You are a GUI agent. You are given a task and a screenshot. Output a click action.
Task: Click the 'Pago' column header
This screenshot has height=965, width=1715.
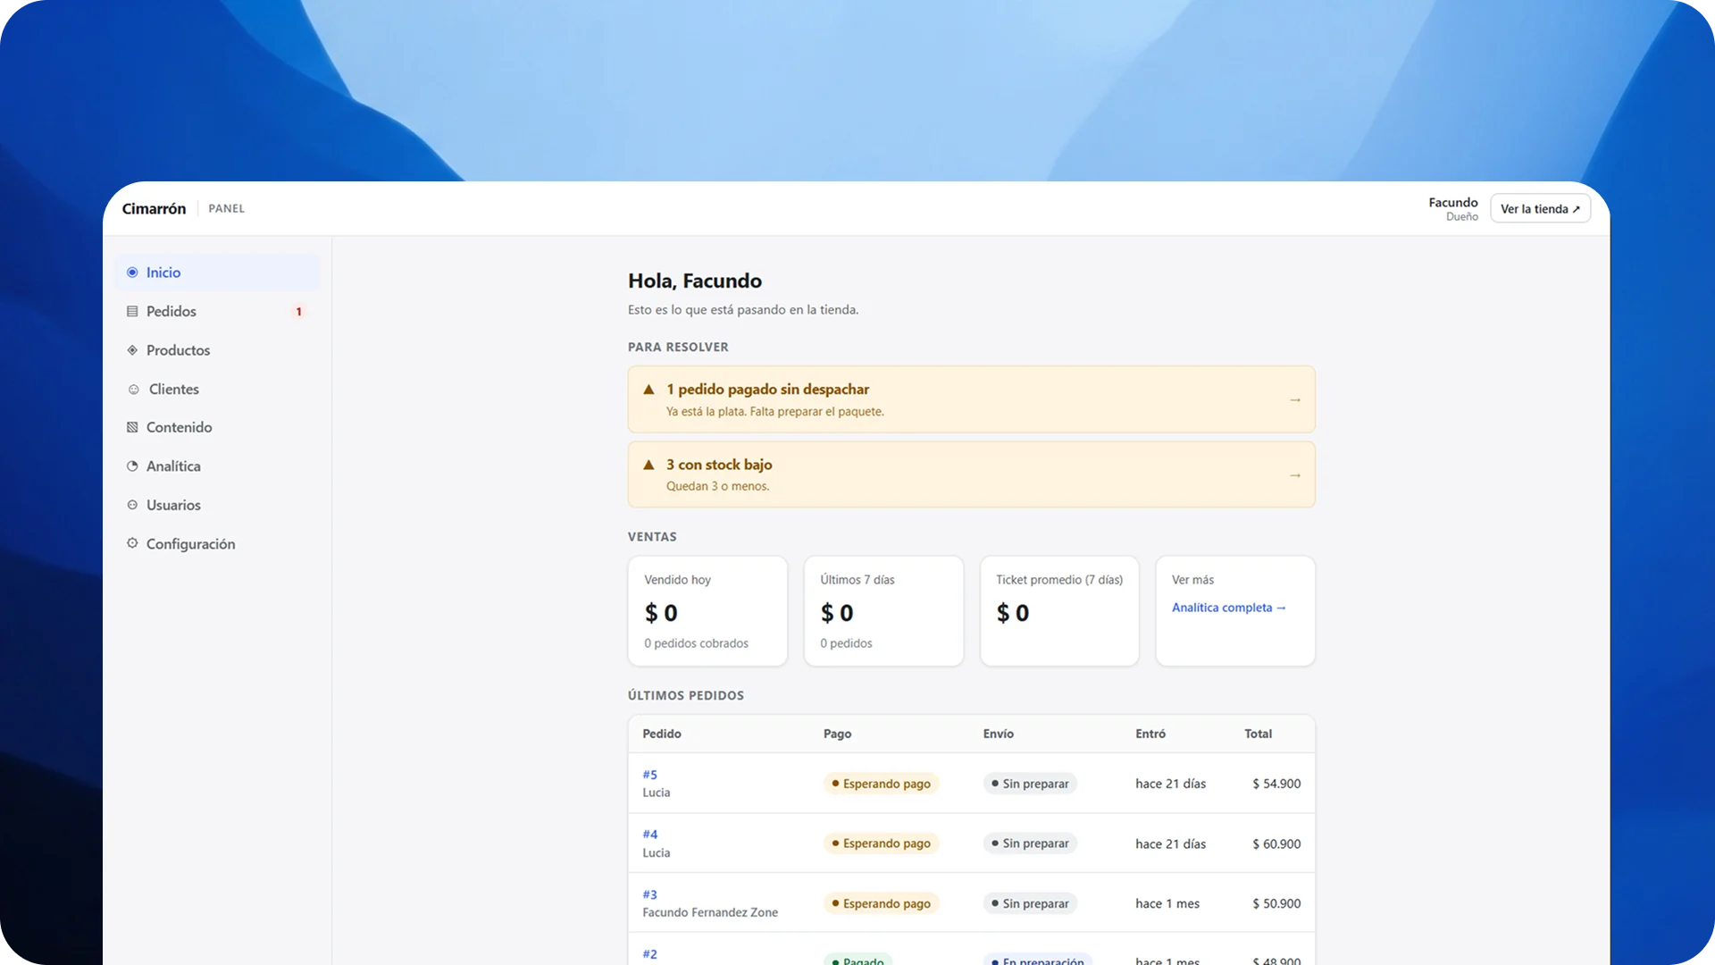837,734
